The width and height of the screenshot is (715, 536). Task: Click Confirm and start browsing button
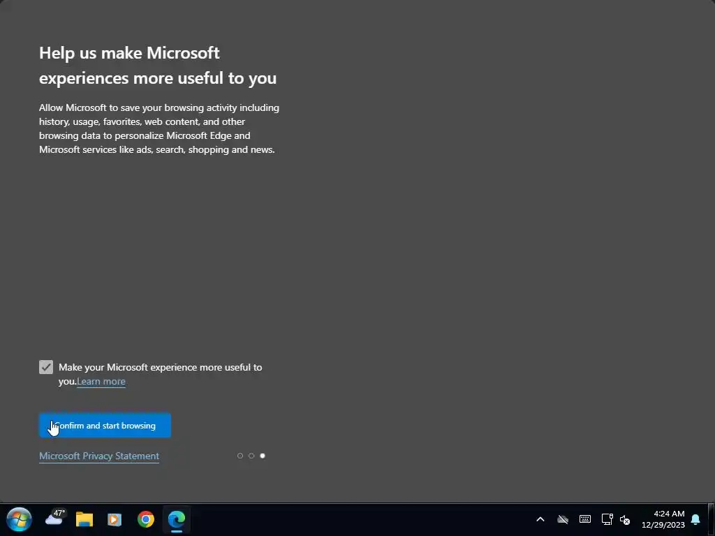click(105, 425)
